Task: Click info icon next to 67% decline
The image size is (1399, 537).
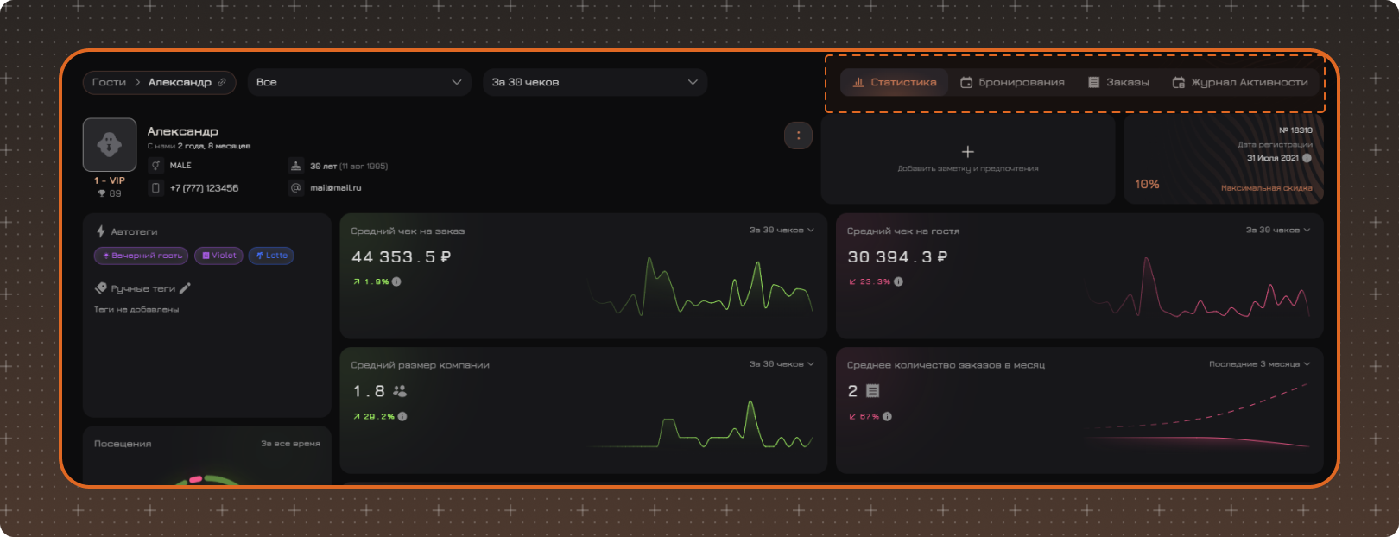Action: (887, 416)
